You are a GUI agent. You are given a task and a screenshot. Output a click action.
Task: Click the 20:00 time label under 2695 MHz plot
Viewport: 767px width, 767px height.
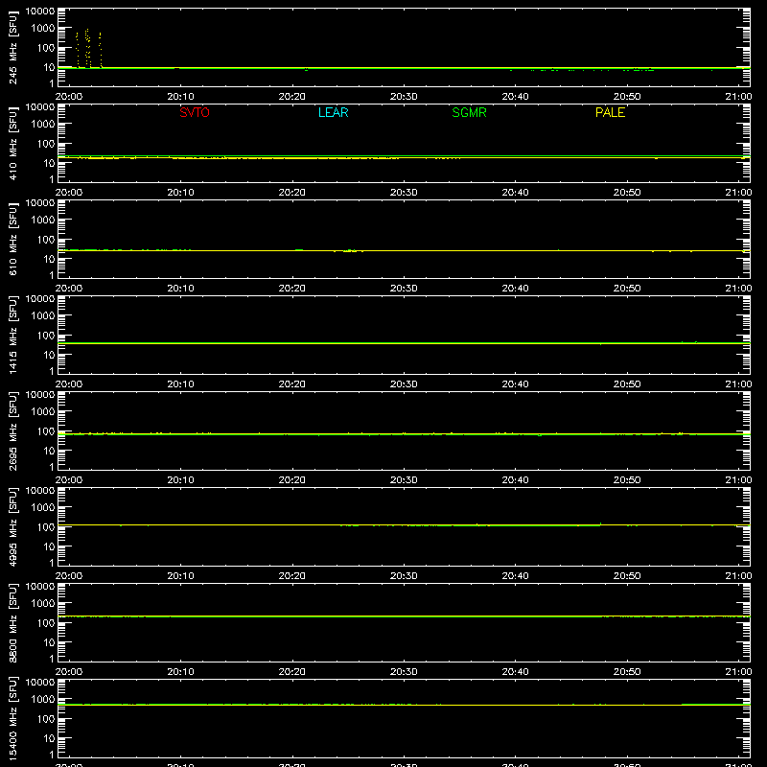click(x=68, y=480)
